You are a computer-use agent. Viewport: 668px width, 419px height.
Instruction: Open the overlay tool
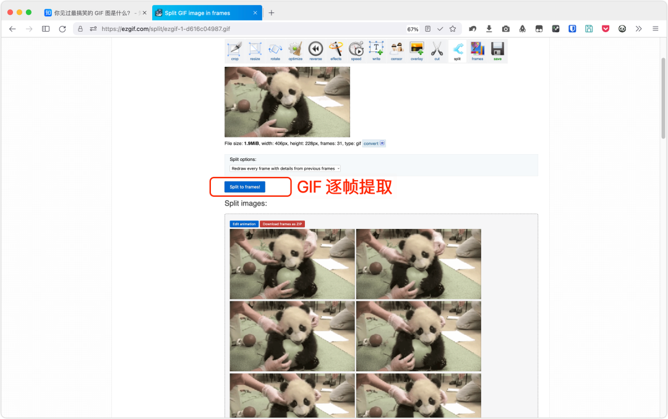click(417, 51)
